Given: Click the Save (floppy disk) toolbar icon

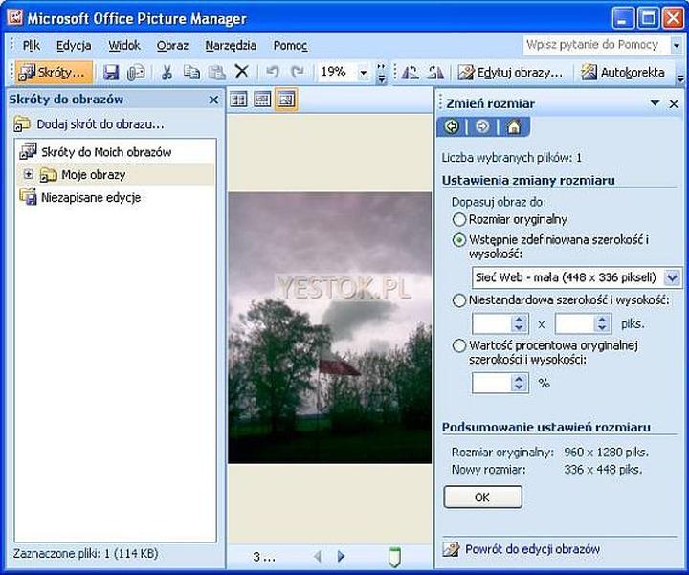Looking at the screenshot, I should point(111,73).
